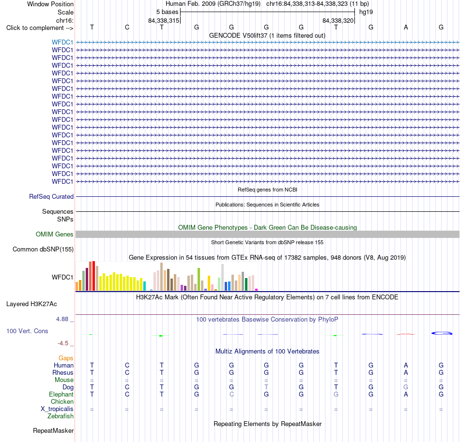
Task: Click the A base in the Human alignment row
Action: point(406,365)
